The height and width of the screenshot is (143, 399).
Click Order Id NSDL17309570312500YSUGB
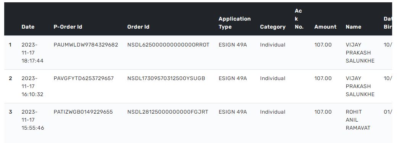[166, 79]
